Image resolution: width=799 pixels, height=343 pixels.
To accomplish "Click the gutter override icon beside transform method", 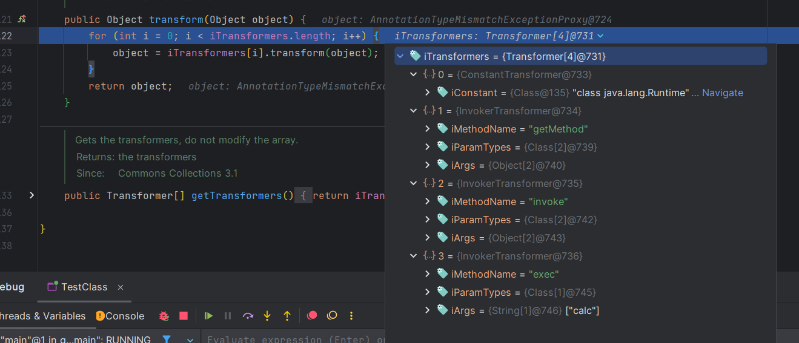I will 22,19.
